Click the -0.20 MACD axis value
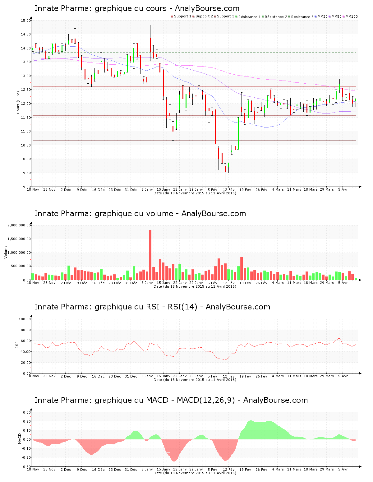Viewport: 373px width, 482px height. (x=26, y=457)
